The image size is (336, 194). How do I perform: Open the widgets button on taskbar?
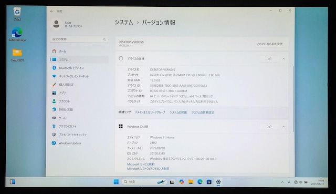pos(13,182)
